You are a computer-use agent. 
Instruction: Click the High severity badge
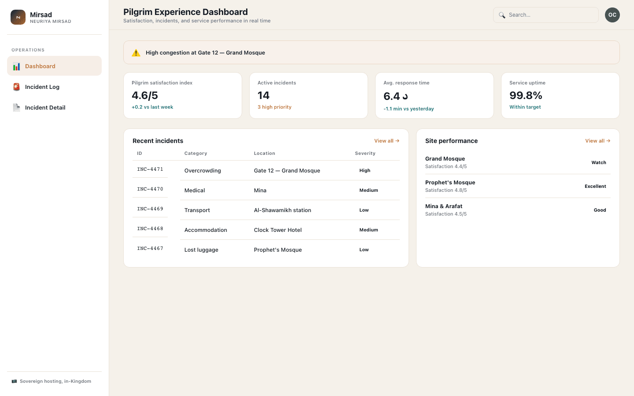coord(365,171)
